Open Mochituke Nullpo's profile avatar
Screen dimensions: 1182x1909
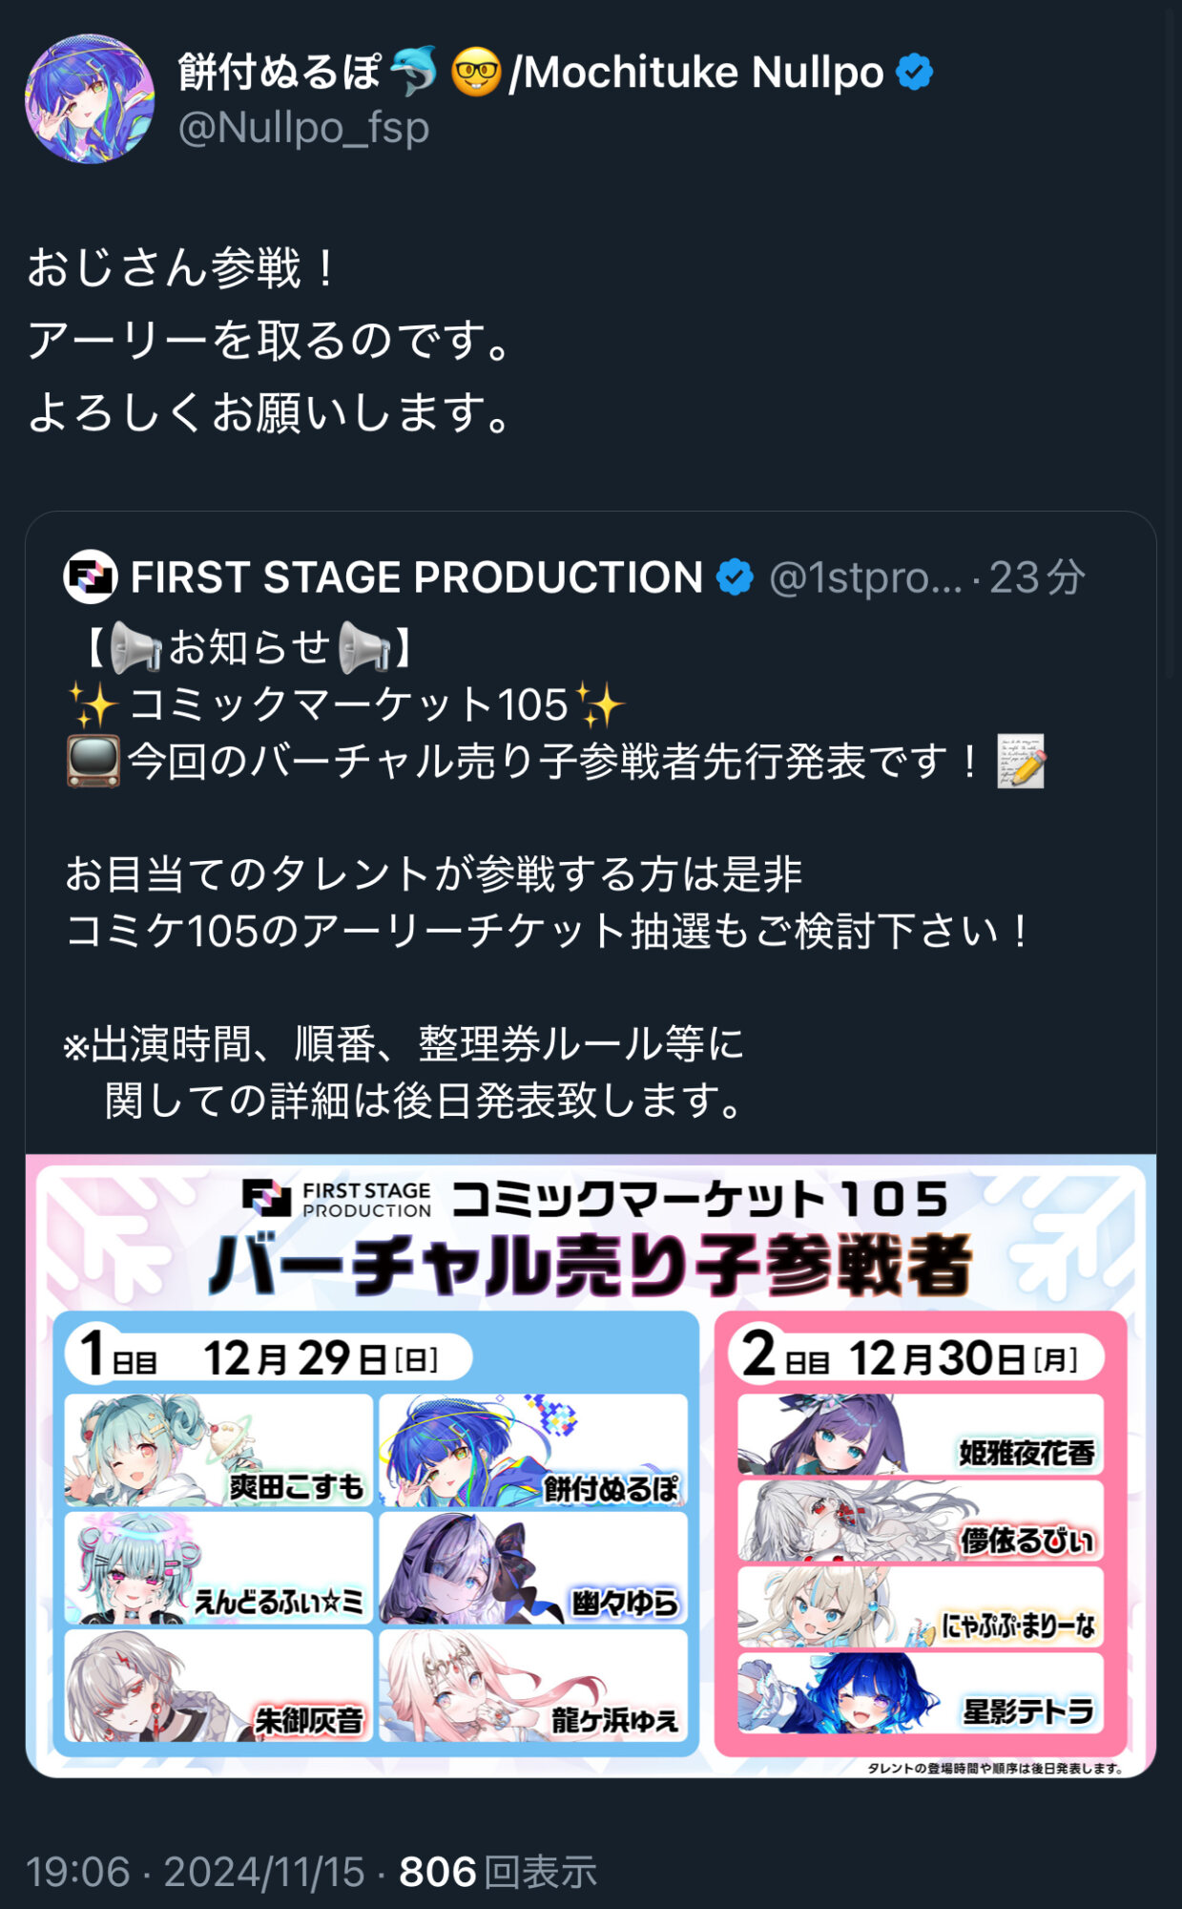pyautogui.click(x=90, y=99)
